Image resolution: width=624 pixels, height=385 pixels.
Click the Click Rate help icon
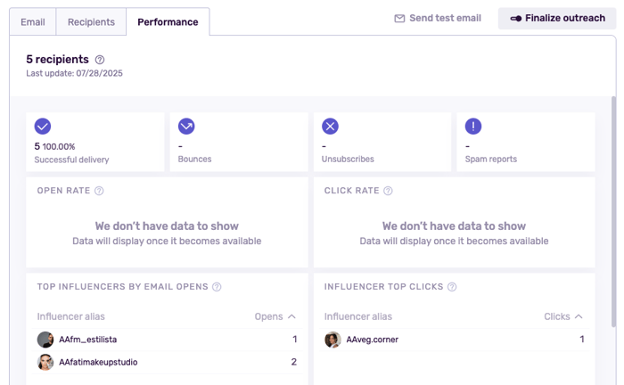point(388,191)
